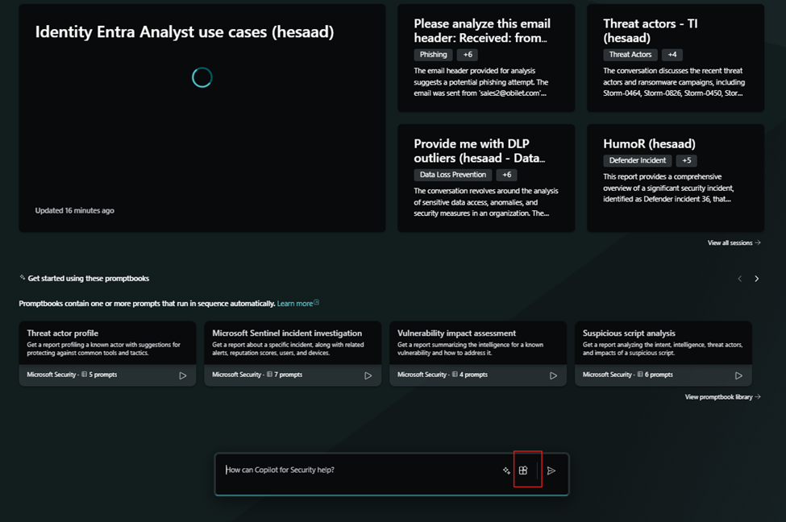Run the Threat actor profile promptbook

coord(183,375)
